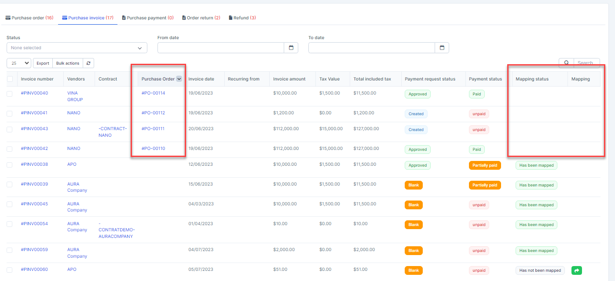The width and height of the screenshot is (615, 281).
Task: Switch to the Order return tab
Action: pos(201,18)
